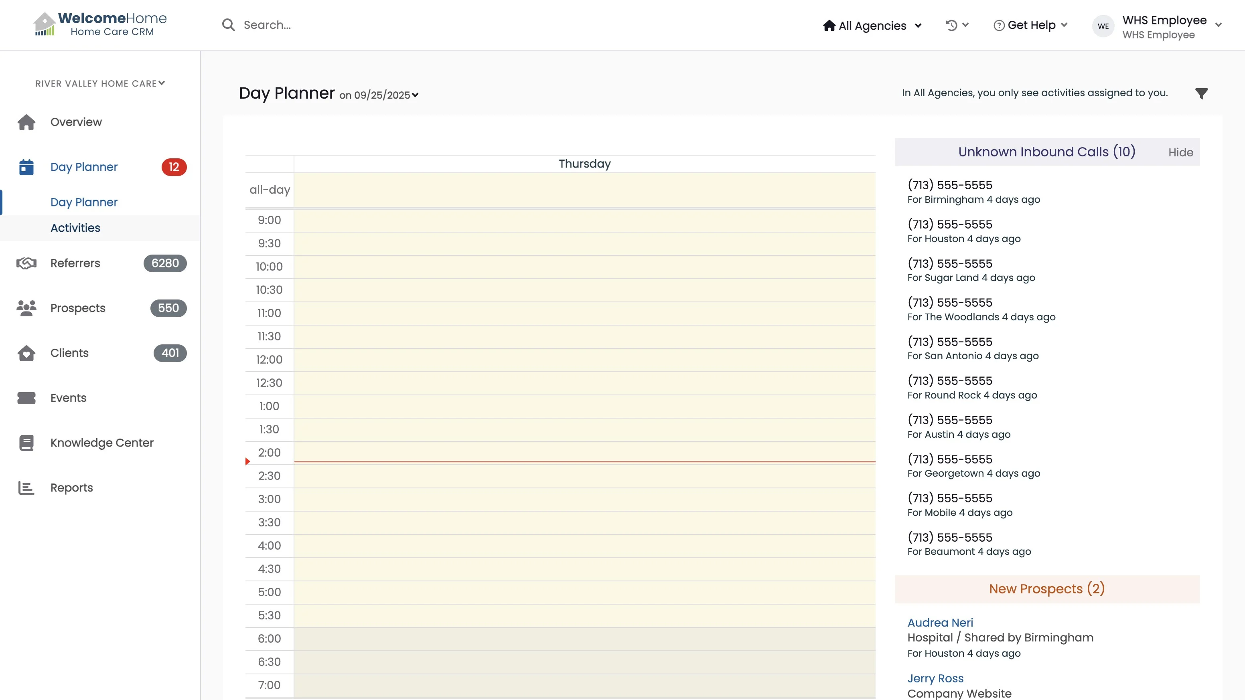Open the recent history clock icon

click(x=951, y=25)
